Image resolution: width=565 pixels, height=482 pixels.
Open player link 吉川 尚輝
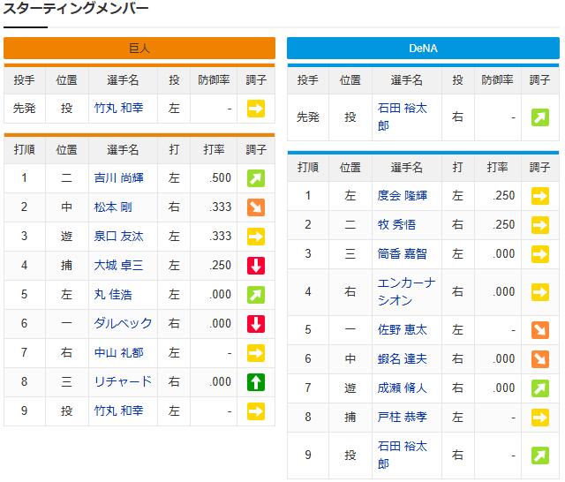(x=118, y=178)
